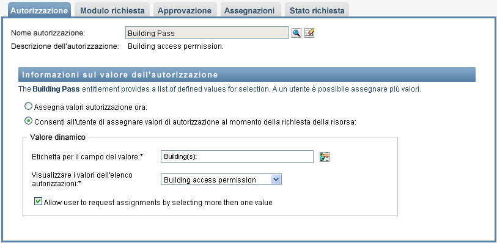Image resolution: width=497 pixels, height=243 pixels.
Task: Click the 'Allow user to request assignments' label
Action: tap(158, 203)
